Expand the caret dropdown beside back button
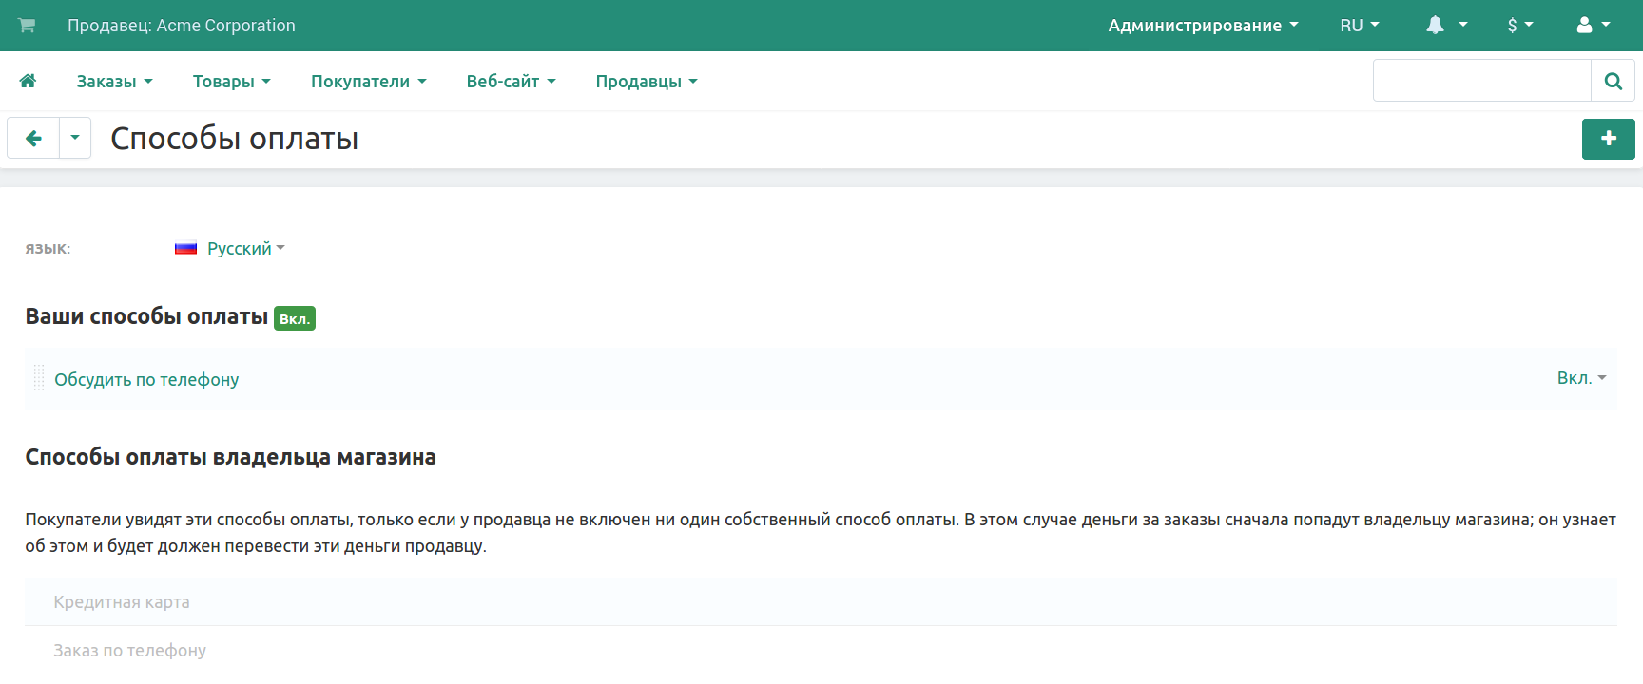 [75, 139]
